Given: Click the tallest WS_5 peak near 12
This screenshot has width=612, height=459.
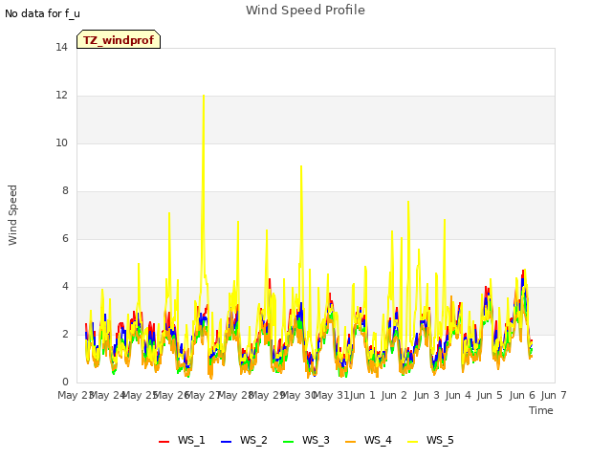Looking at the screenshot, I should [204, 96].
